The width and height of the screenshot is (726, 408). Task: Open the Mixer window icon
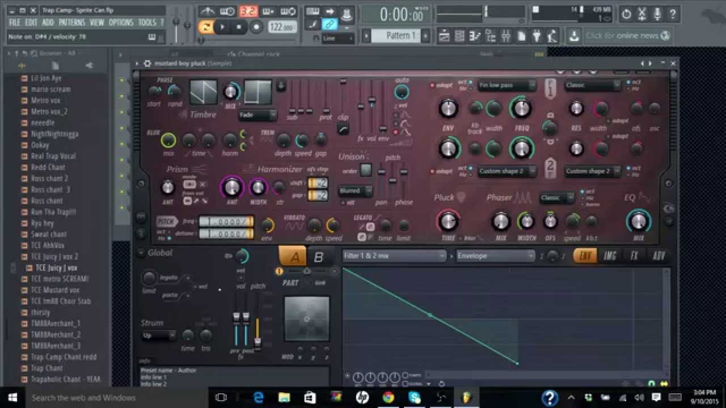click(x=506, y=36)
